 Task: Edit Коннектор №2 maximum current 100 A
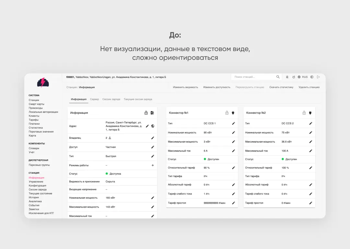pos(311,151)
